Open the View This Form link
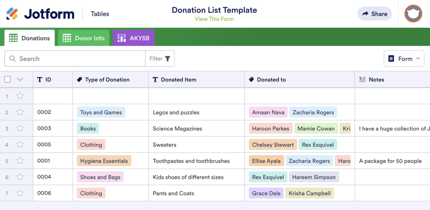 pyautogui.click(x=214, y=19)
